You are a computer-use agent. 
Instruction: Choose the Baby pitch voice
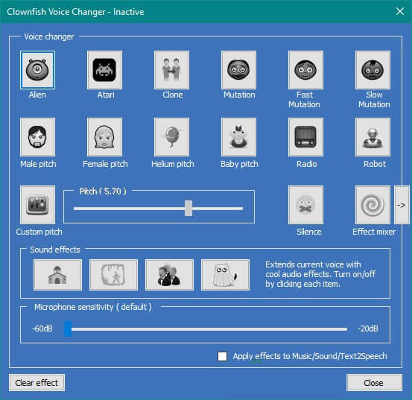click(x=238, y=137)
